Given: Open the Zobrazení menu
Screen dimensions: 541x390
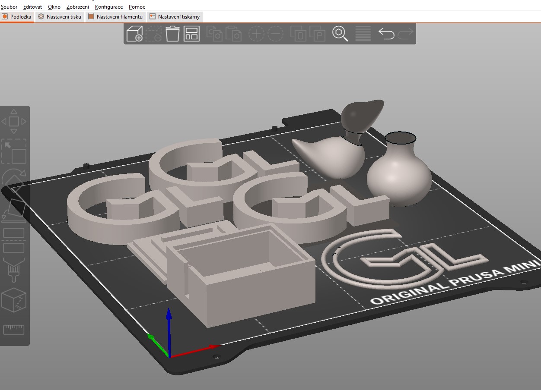Looking at the screenshot, I should click(78, 7).
